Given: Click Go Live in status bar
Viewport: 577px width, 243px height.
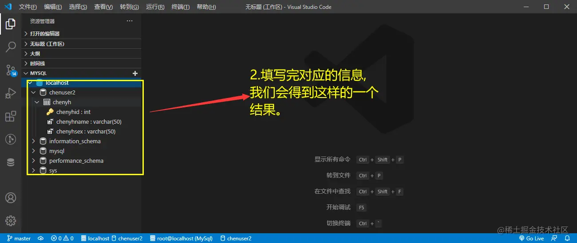Looking at the screenshot, I should 531,239.
